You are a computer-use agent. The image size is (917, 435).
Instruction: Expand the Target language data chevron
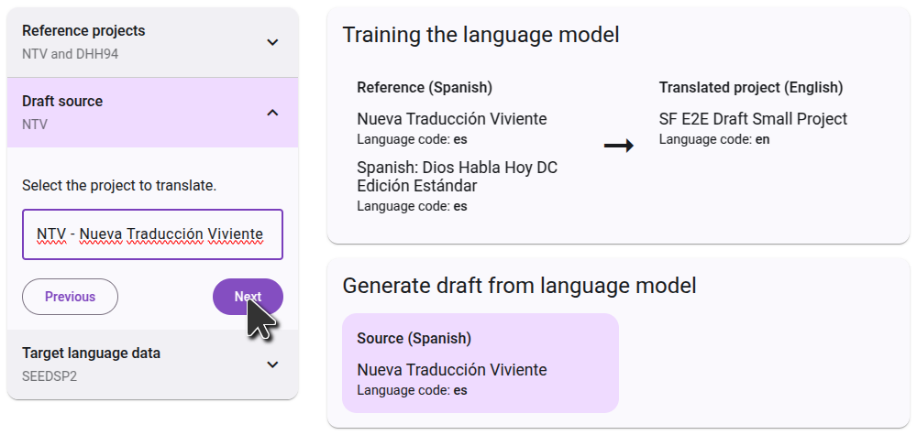[272, 364]
